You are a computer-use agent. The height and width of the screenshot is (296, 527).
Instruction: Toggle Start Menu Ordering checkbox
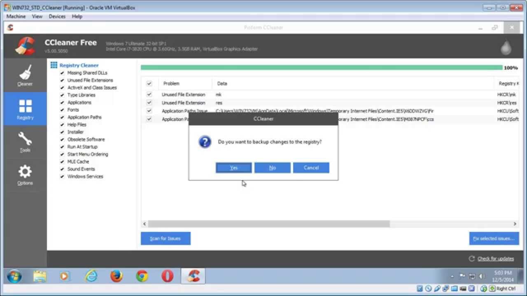(62, 154)
